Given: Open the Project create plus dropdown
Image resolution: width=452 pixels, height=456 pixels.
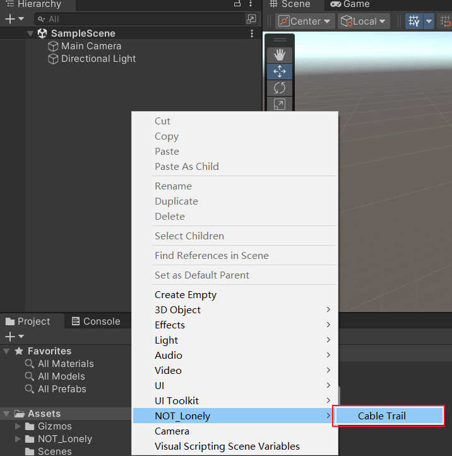Looking at the screenshot, I should [x=15, y=337].
